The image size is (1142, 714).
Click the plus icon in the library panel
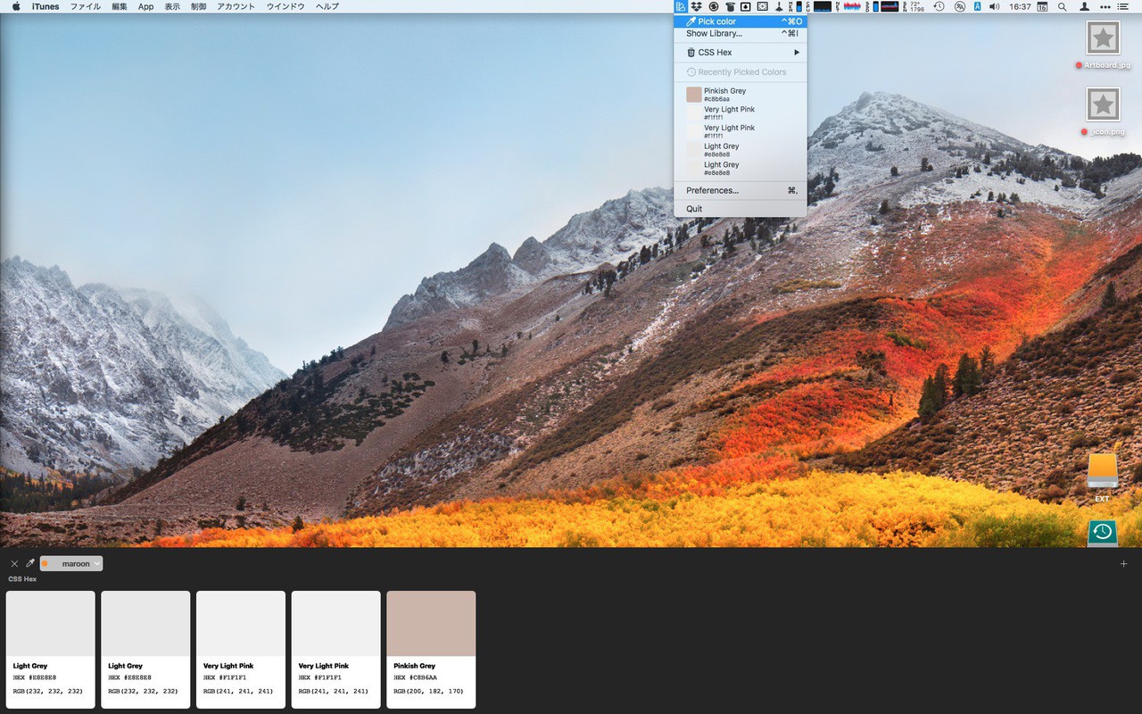[x=1123, y=564]
